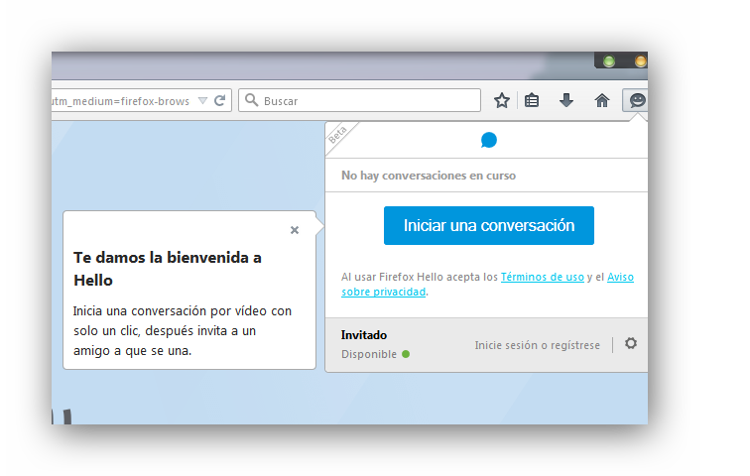Open the Términos de uso link
Viewport: 750px width, 476px height.
pyautogui.click(x=543, y=277)
